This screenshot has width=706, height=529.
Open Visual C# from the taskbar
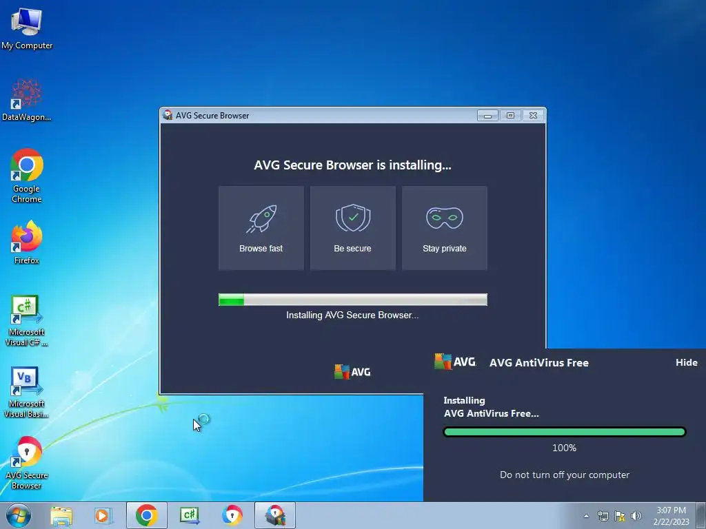click(x=190, y=515)
